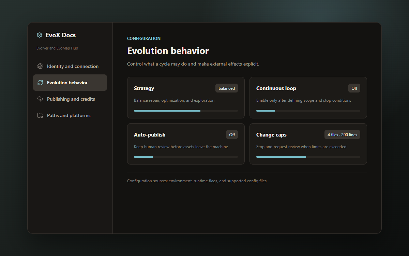Toggle the Continuous loop Off badge
Image resolution: width=409 pixels, height=256 pixels.
354,88
